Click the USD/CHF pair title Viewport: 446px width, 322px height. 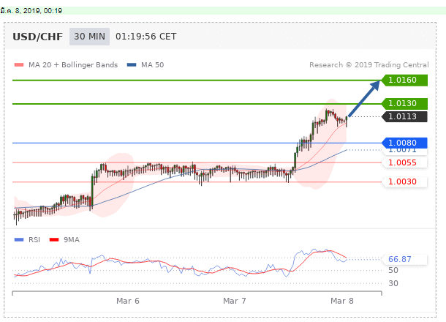37,37
